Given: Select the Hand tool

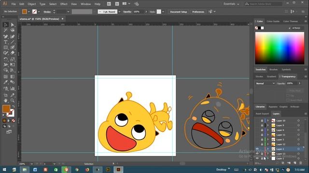Looking at the screenshot, I should (5, 100).
